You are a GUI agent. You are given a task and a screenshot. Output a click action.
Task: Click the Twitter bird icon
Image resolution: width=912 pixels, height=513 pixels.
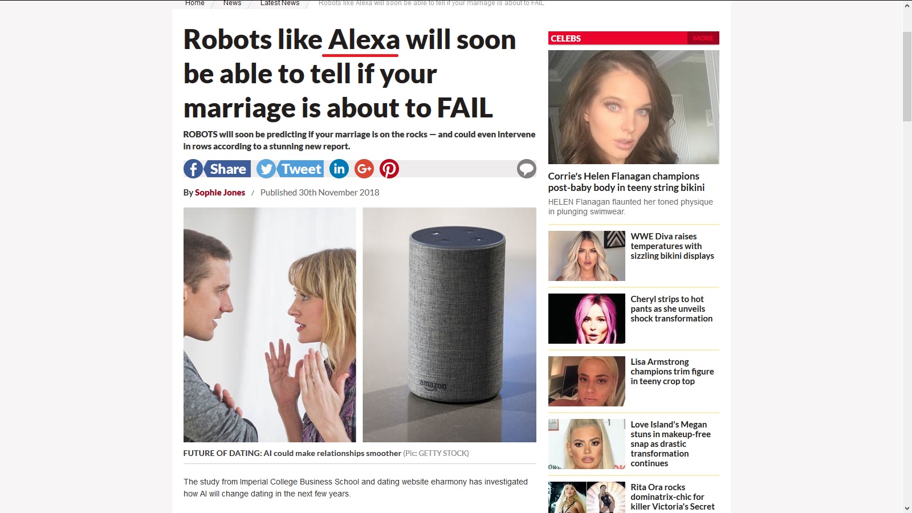266,169
